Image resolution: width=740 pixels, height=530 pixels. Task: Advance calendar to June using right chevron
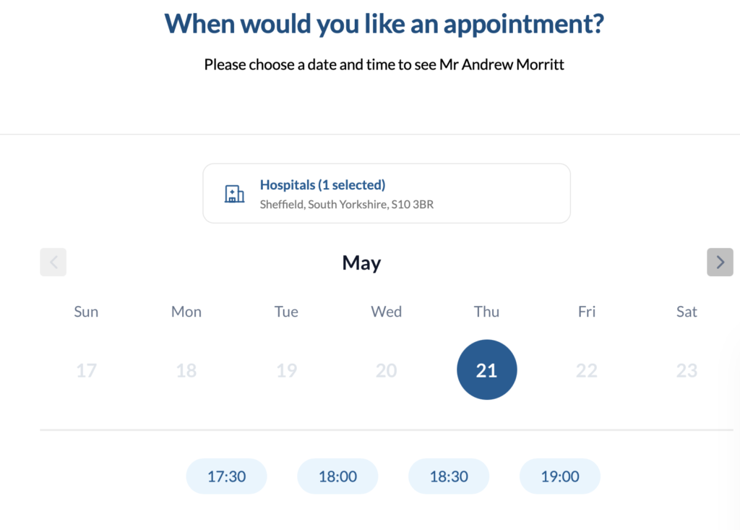pos(720,262)
